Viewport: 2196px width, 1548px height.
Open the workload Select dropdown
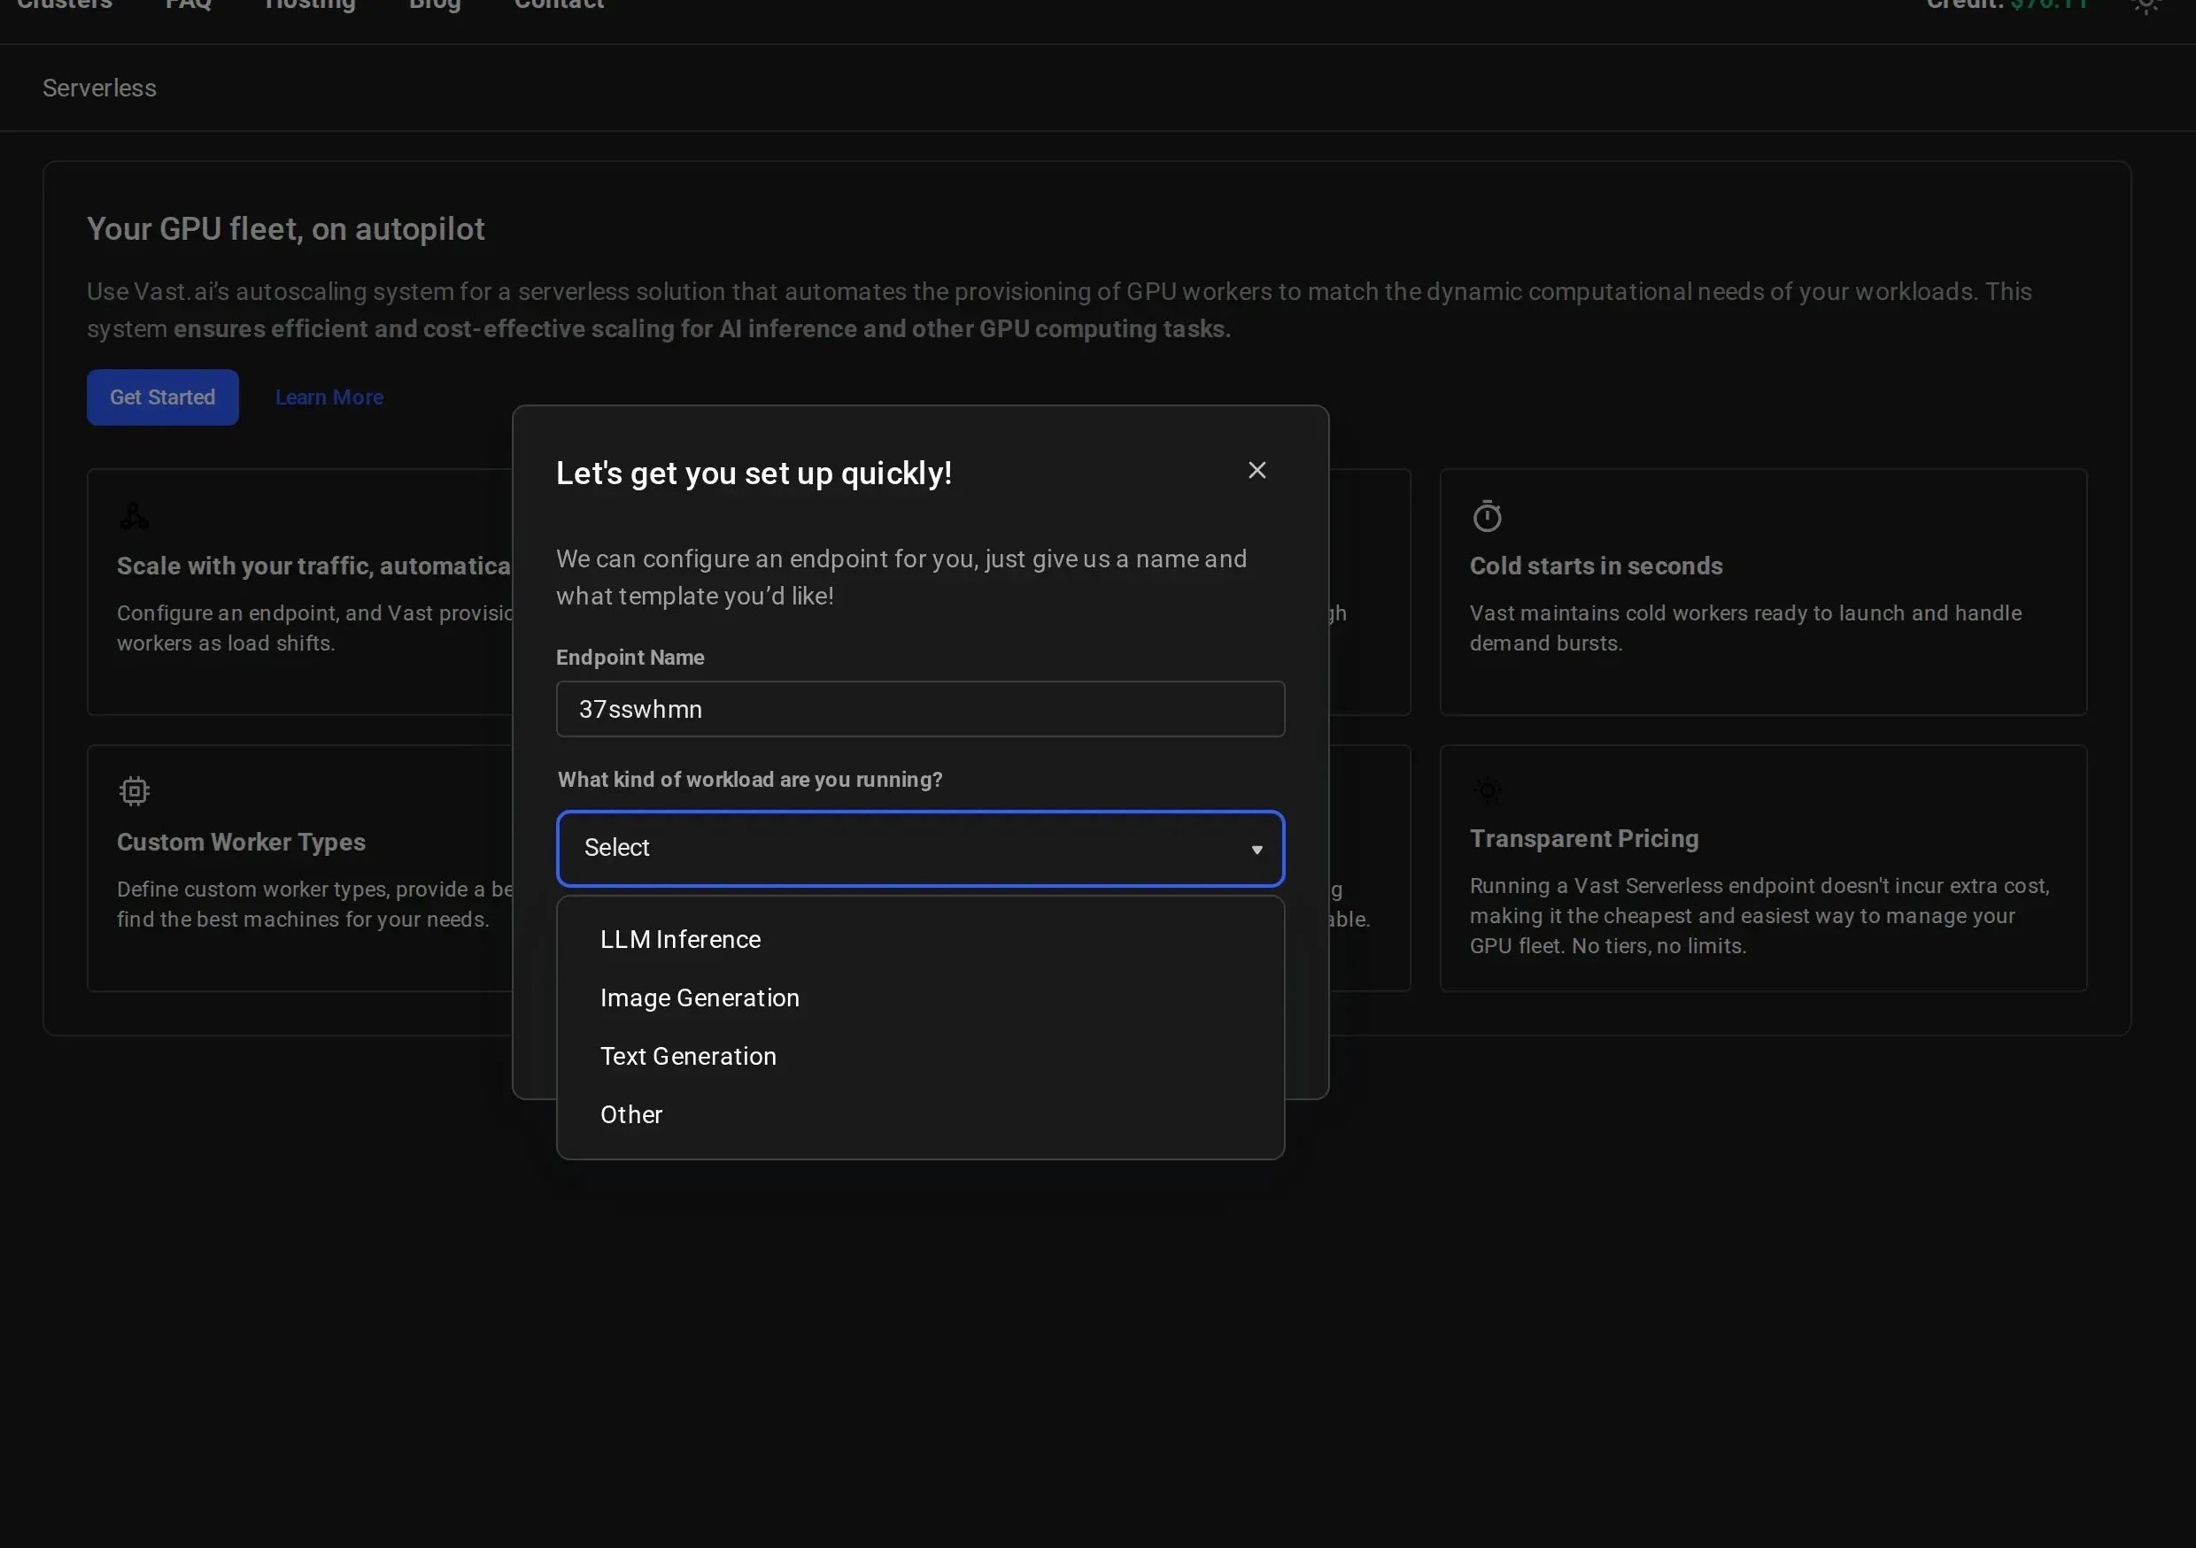point(920,848)
